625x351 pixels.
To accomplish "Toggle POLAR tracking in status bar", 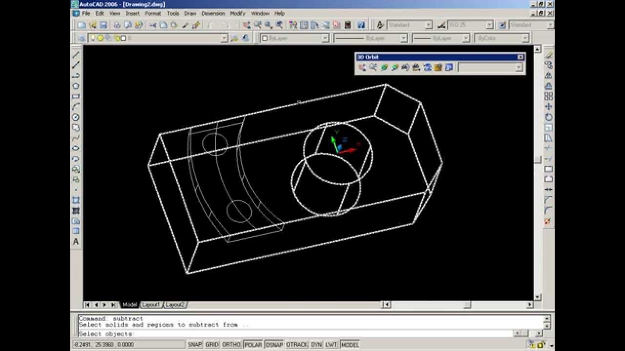I will click(253, 345).
